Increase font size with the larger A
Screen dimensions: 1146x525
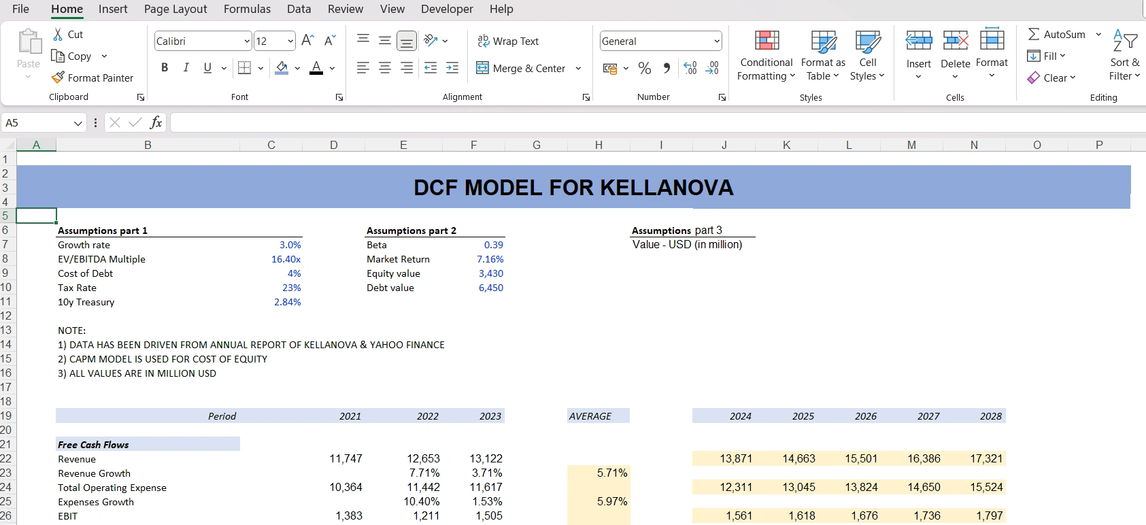point(307,41)
